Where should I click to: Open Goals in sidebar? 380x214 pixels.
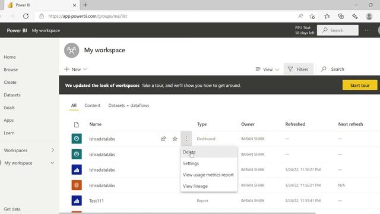pyautogui.click(x=9, y=108)
